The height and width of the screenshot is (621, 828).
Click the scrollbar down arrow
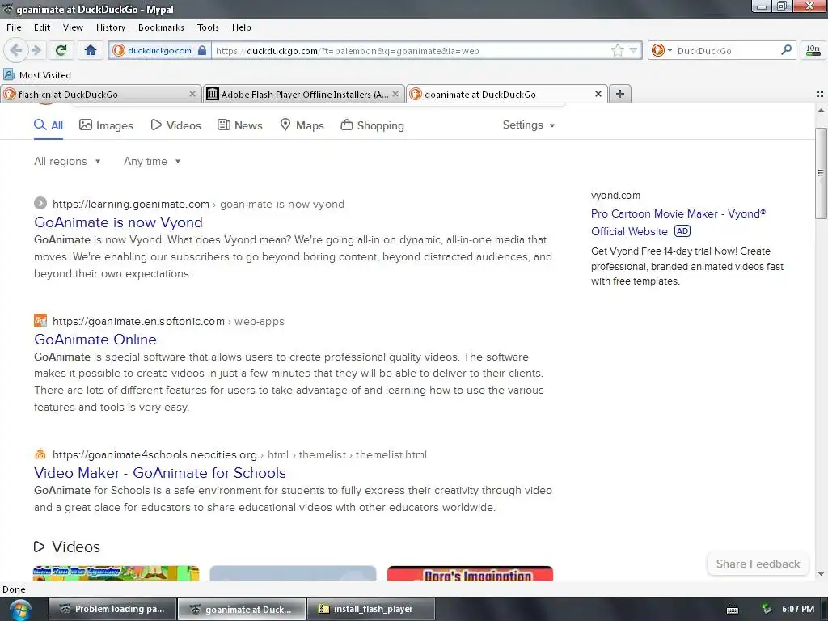821,574
